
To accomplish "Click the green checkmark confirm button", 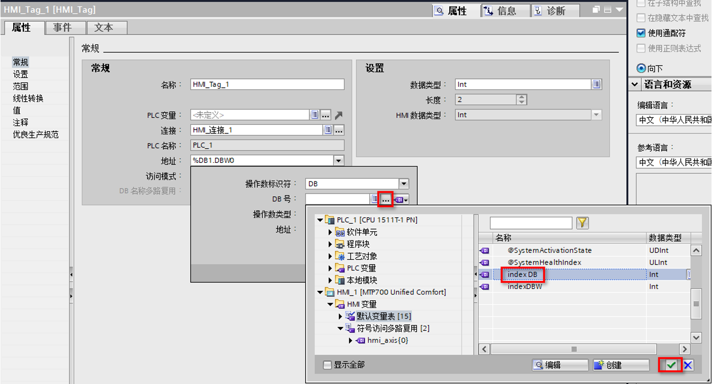I will point(671,365).
